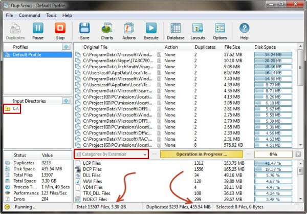Click the DLL Files gear icon

tap(78, 175)
